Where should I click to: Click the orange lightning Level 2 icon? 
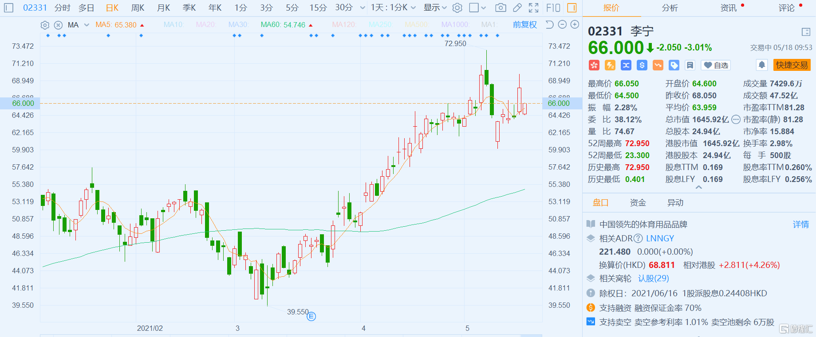(x=610, y=65)
